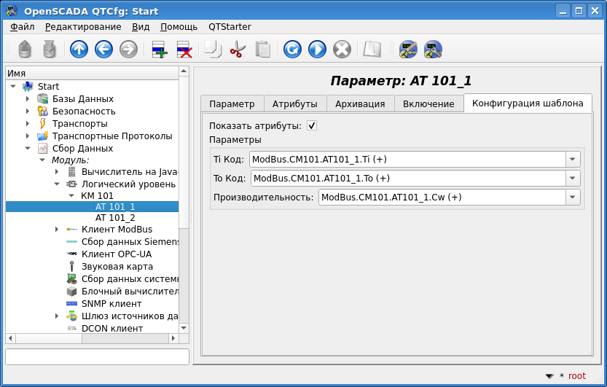Switch to the 'Атрибуты' tab
The width and height of the screenshot is (607, 387).
coord(294,103)
